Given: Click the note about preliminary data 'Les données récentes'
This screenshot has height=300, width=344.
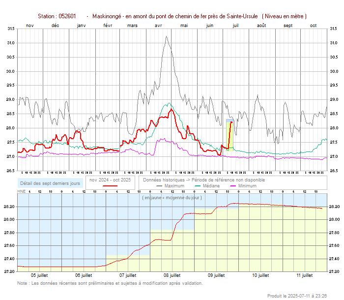Looking at the screenshot, I should point(110,283).
